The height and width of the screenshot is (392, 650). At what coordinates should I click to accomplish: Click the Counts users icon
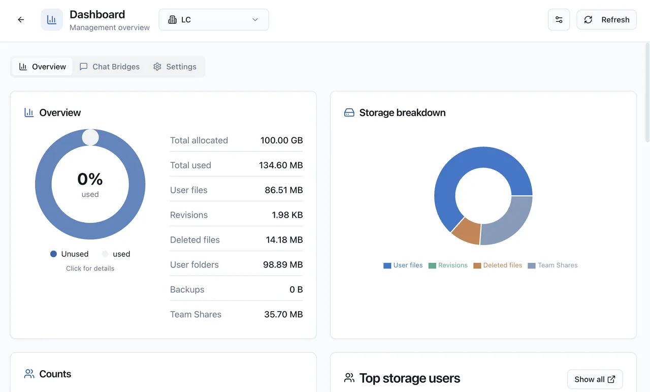29,374
